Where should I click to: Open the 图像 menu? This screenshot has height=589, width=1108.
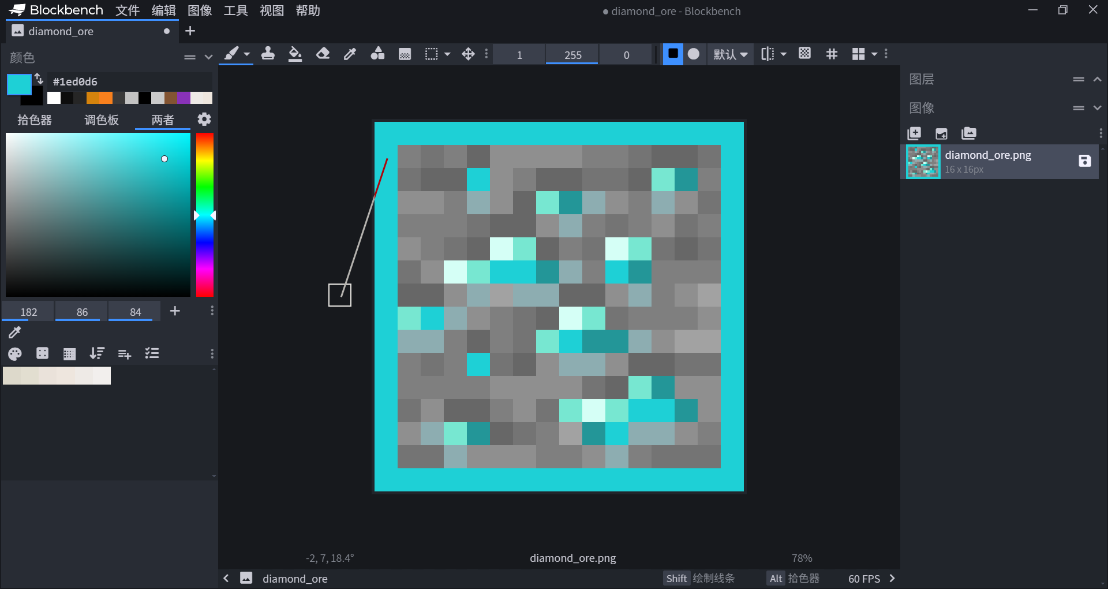pos(200,10)
